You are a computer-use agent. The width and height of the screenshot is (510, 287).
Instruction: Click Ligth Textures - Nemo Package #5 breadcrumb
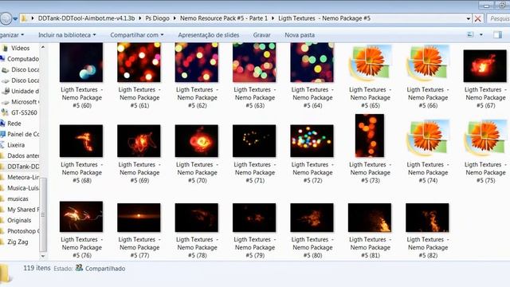tap(324, 18)
